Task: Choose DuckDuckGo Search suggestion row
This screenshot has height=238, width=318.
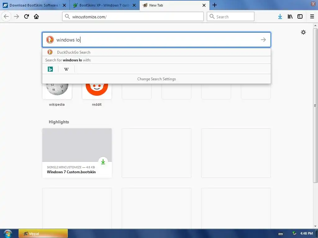Action: [157, 52]
